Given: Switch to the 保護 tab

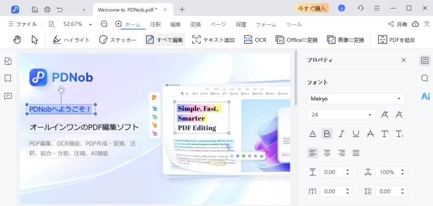Looking at the screenshot, I should tap(241, 24).
